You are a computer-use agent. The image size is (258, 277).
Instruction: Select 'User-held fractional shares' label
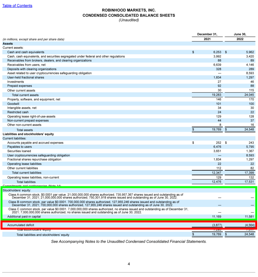[x=26, y=77]
